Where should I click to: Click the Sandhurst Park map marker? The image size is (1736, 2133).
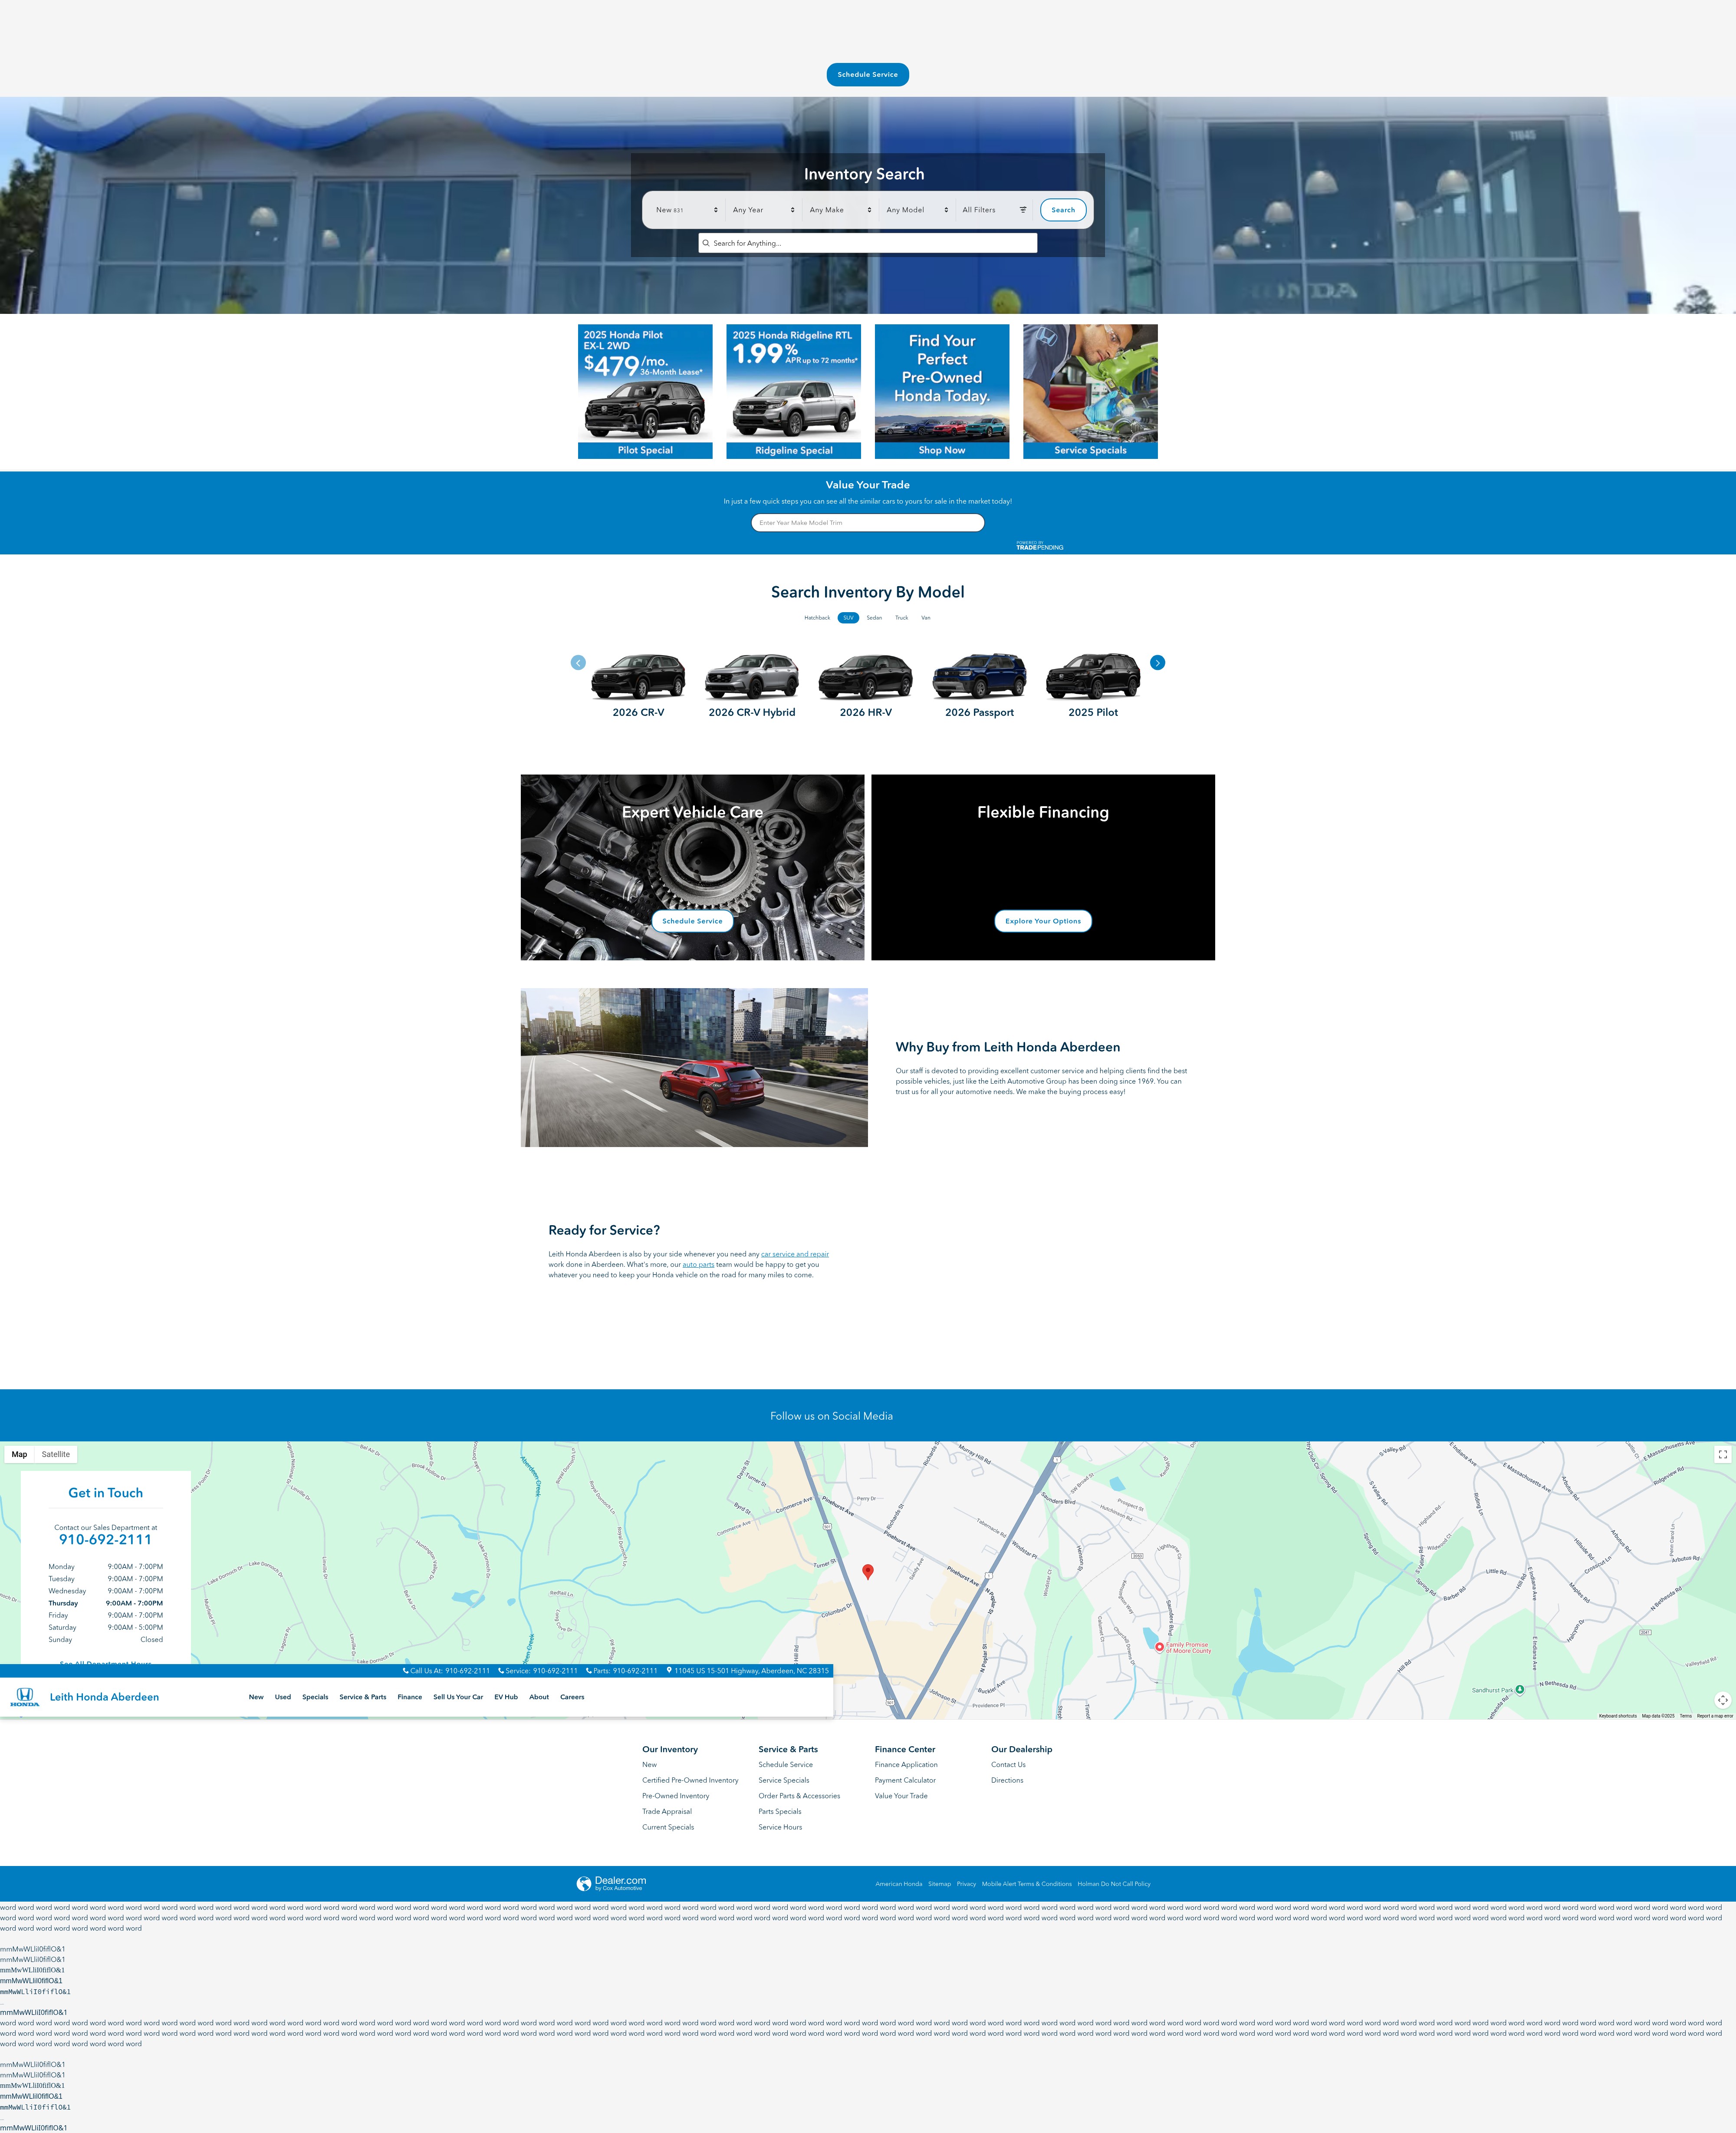point(1520,1689)
